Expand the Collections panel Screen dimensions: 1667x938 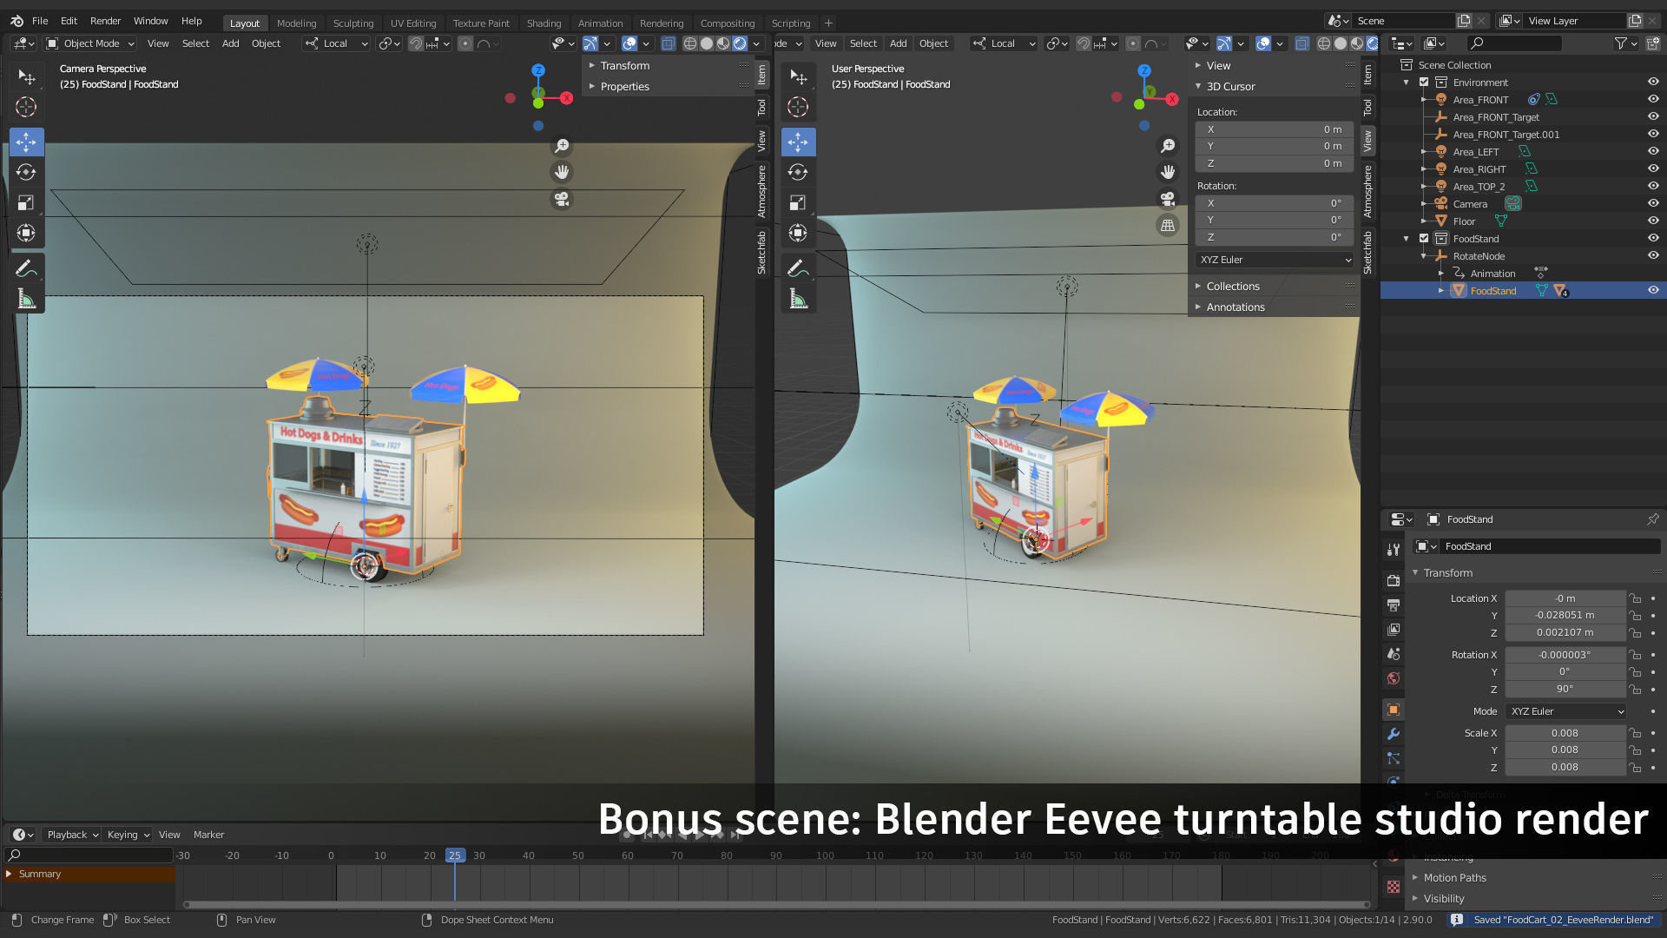pos(1233,286)
